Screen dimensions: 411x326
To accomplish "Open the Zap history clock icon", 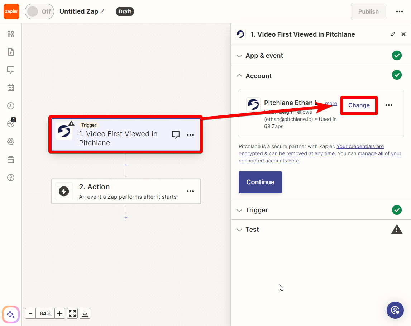I will pyautogui.click(x=11, y=106).
